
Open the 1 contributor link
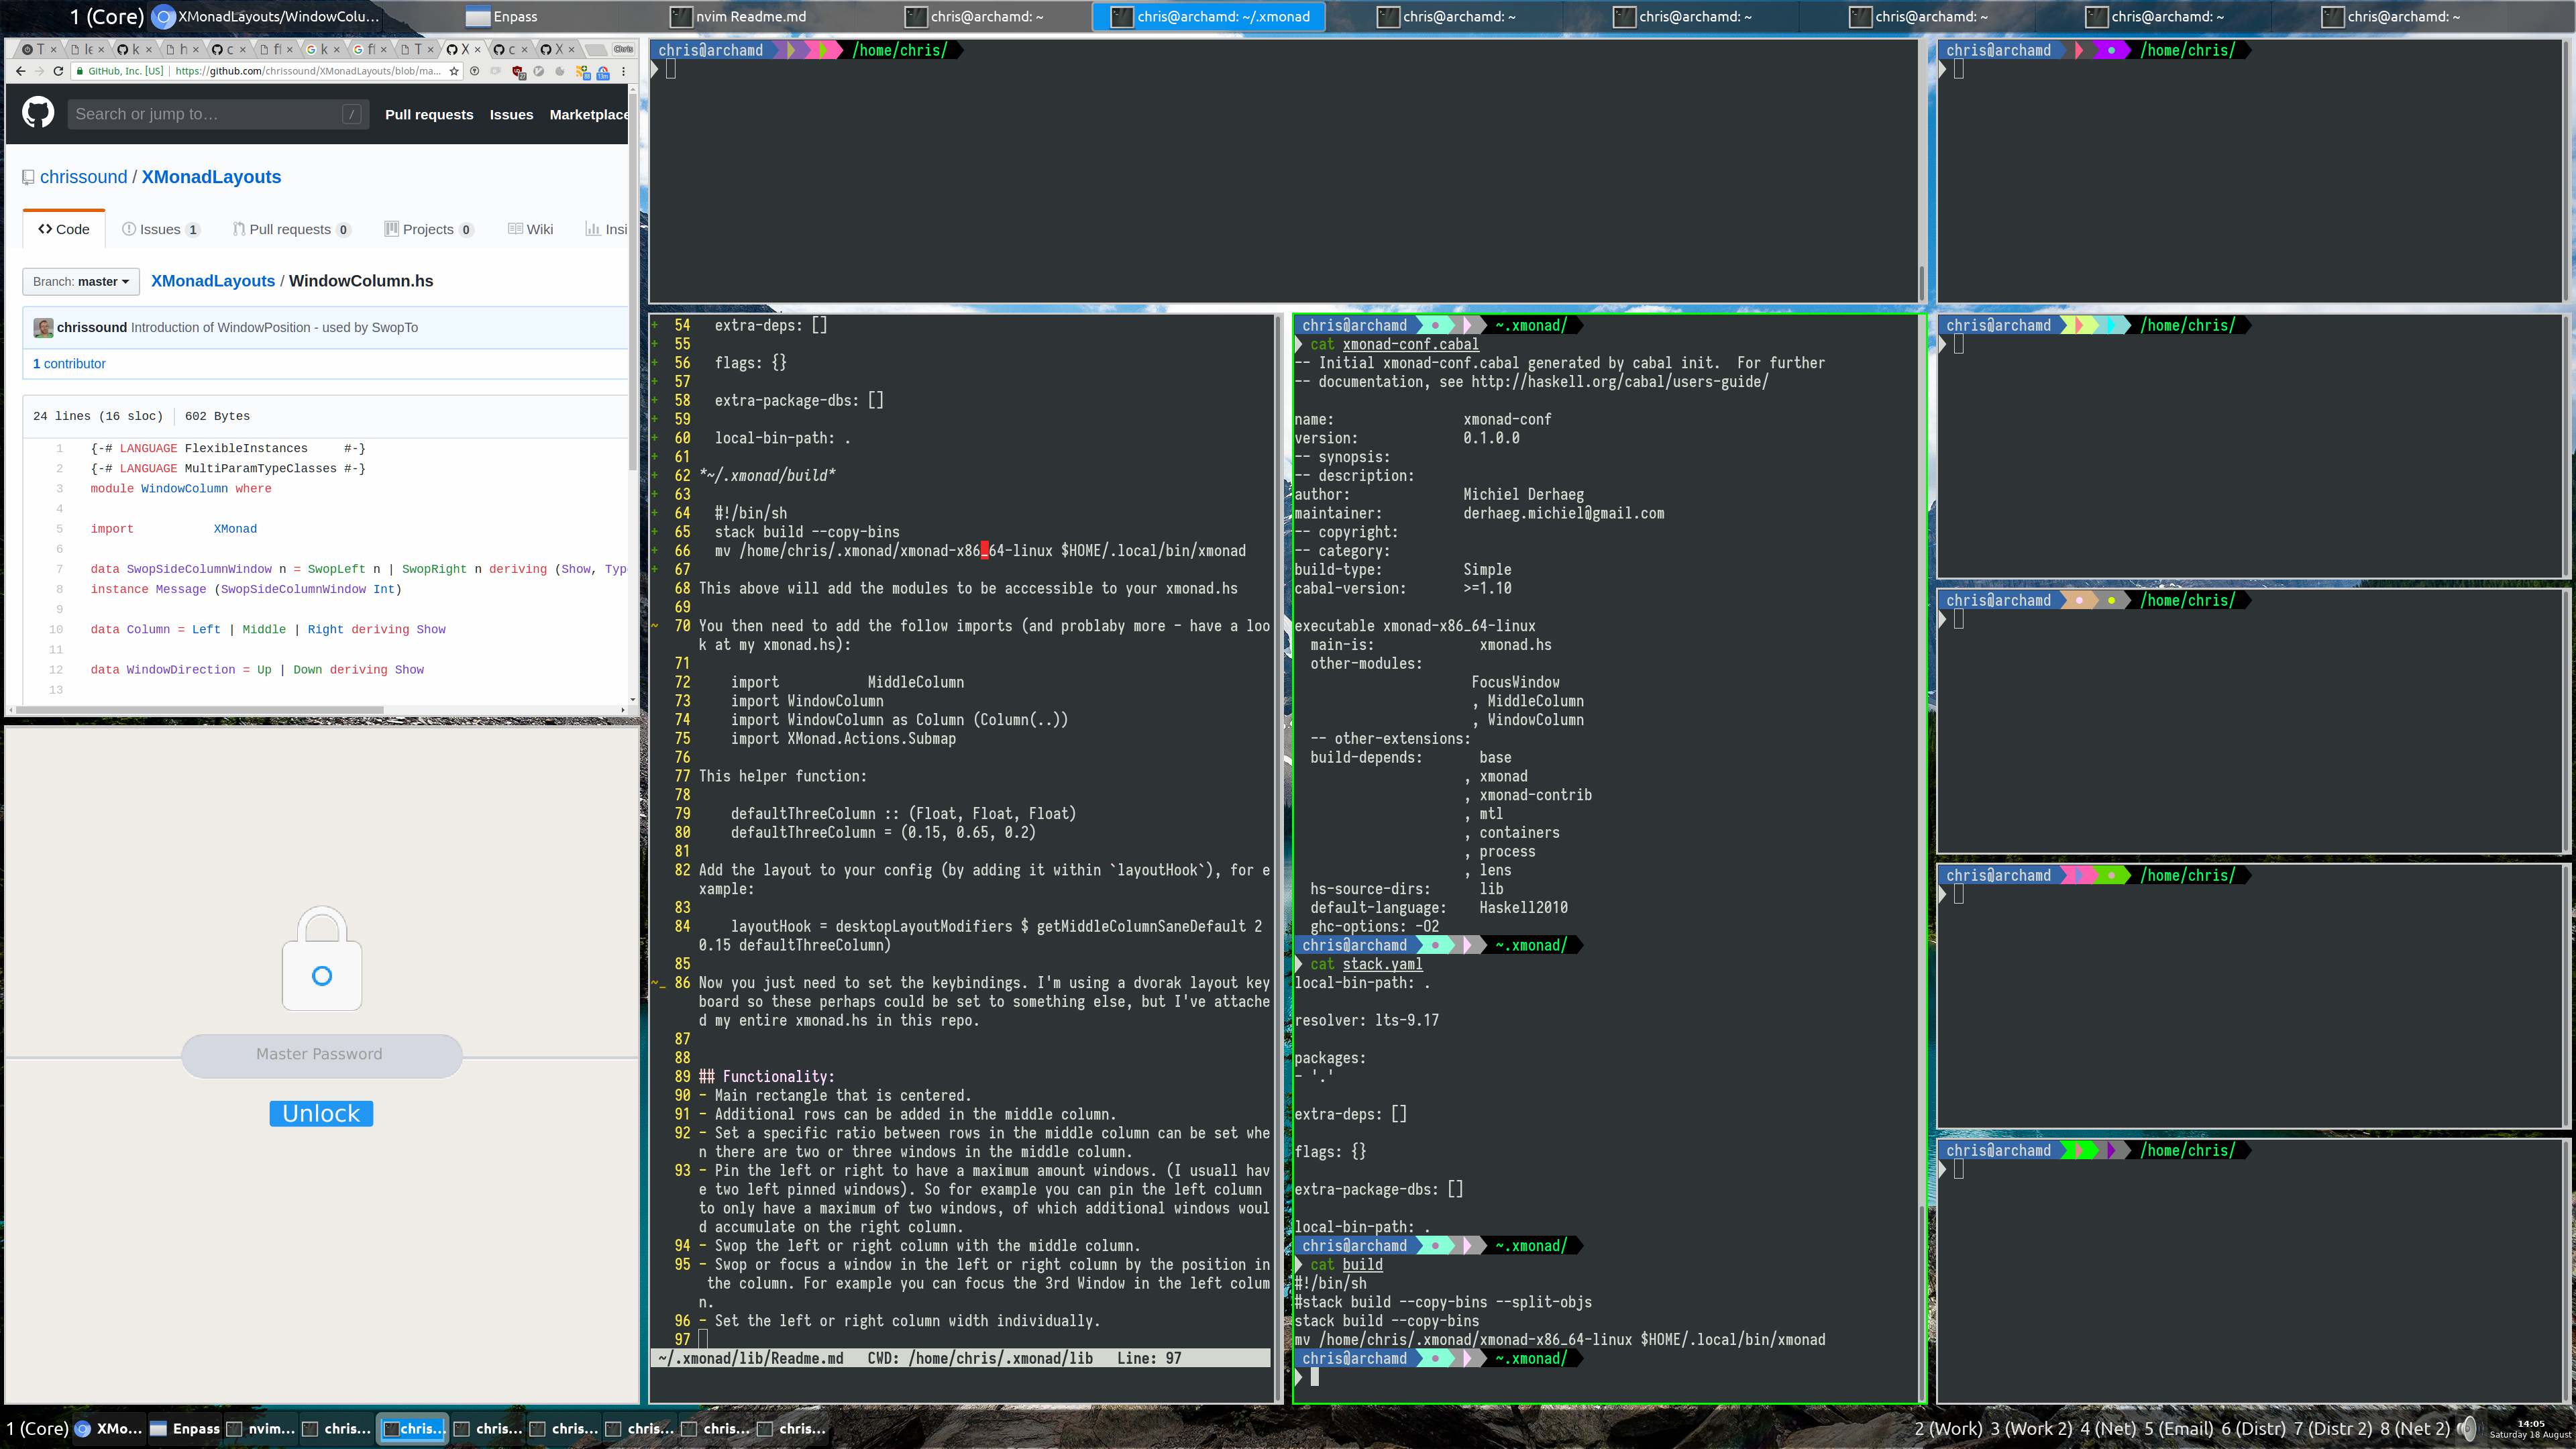tap(69, 364)
